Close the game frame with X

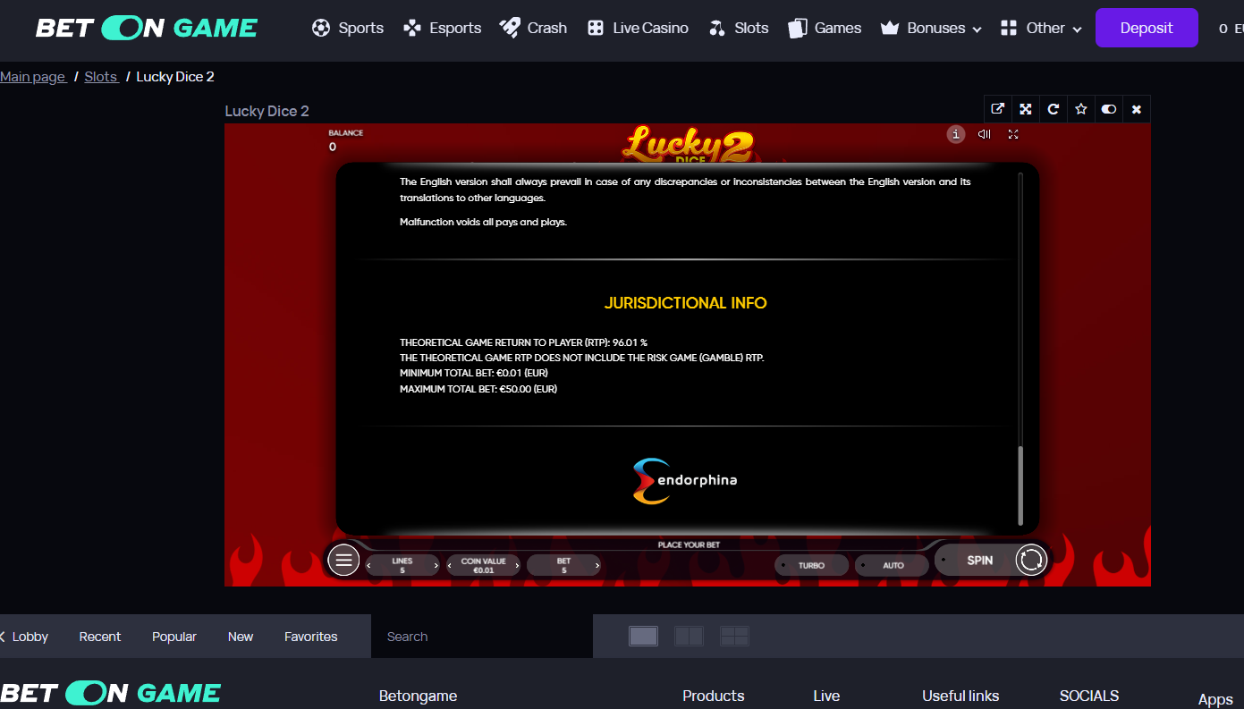1137,109
